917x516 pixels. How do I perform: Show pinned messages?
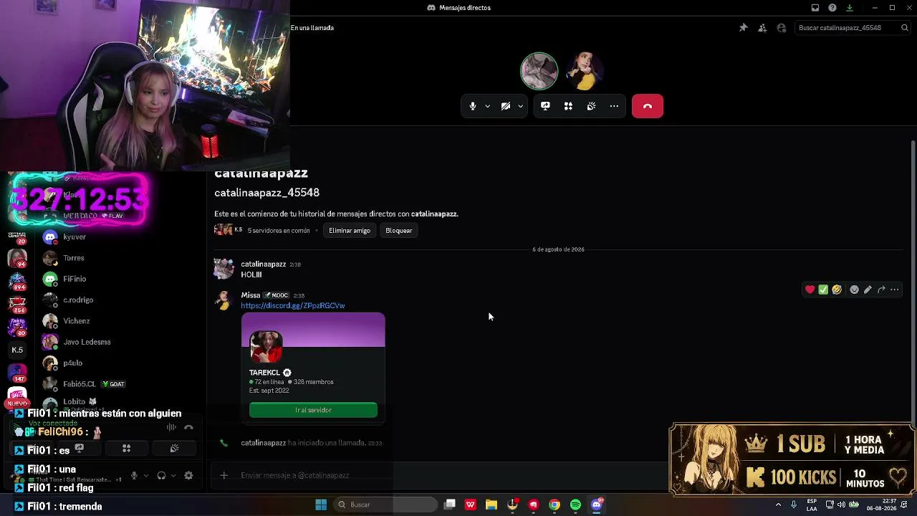pyautogui.click(x=743, y=28)
